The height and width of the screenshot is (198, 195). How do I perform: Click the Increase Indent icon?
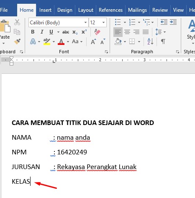click(173, 22)
